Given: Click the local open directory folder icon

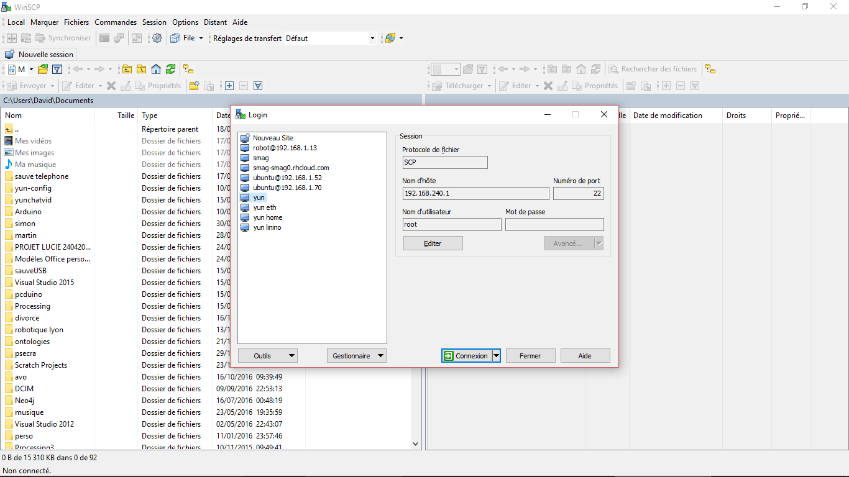Looking at the screenshot, I should click(43, 69).
